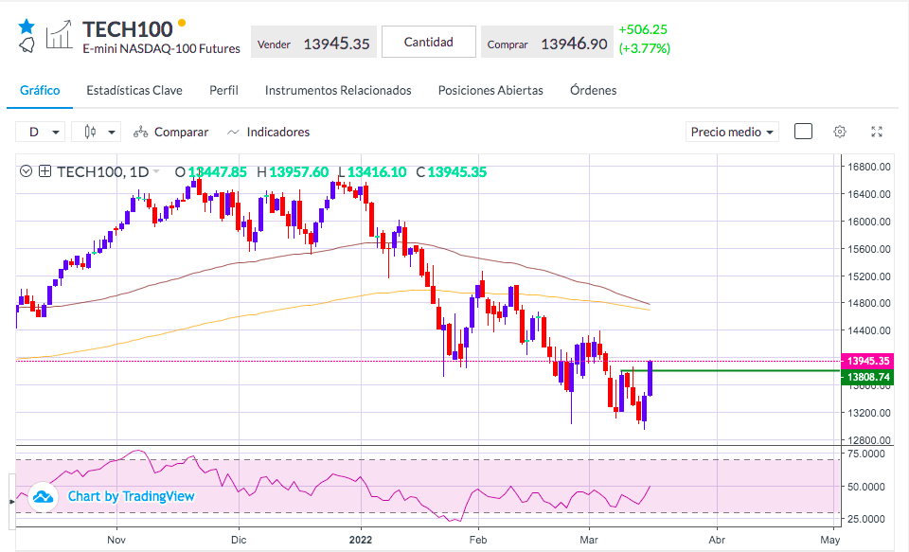Click the 16800.00 price axis label

(868, 167)
